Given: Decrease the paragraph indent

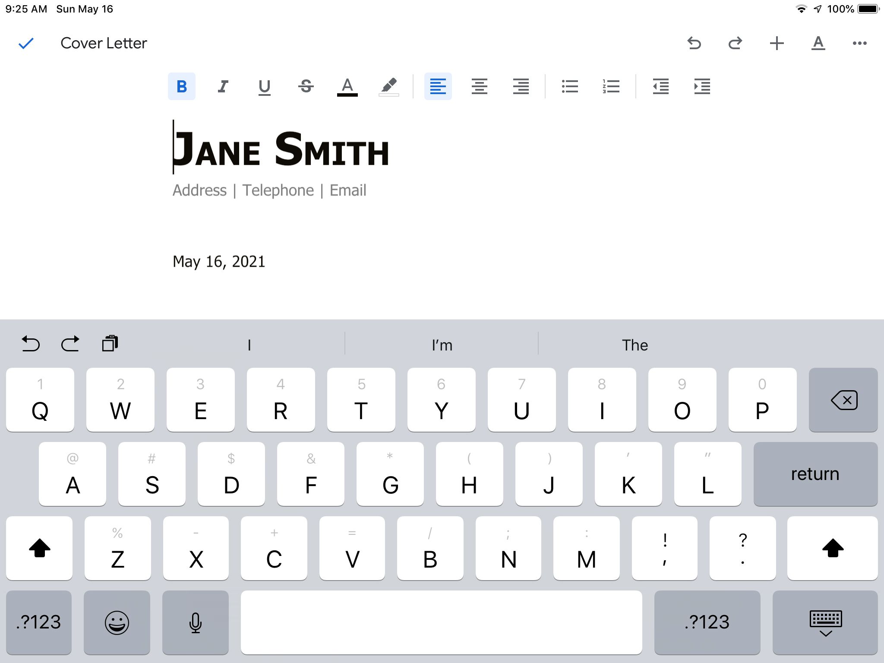Looking at the screenshot, I should 660,86.
